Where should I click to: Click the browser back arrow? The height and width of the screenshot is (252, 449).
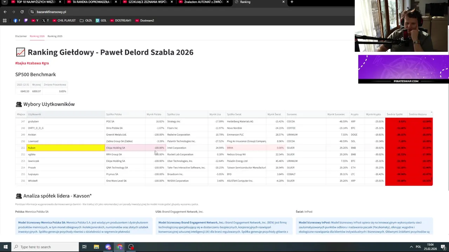coord(5,12)
